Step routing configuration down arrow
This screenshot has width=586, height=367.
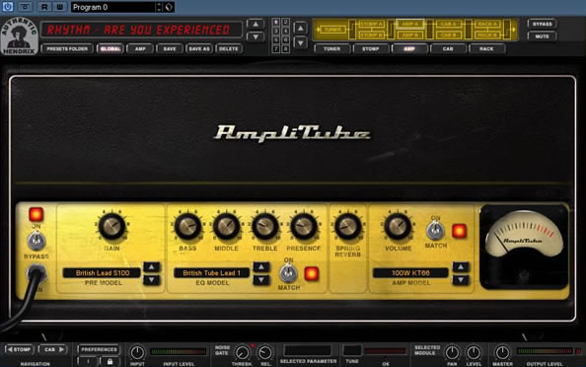[301, 42]
